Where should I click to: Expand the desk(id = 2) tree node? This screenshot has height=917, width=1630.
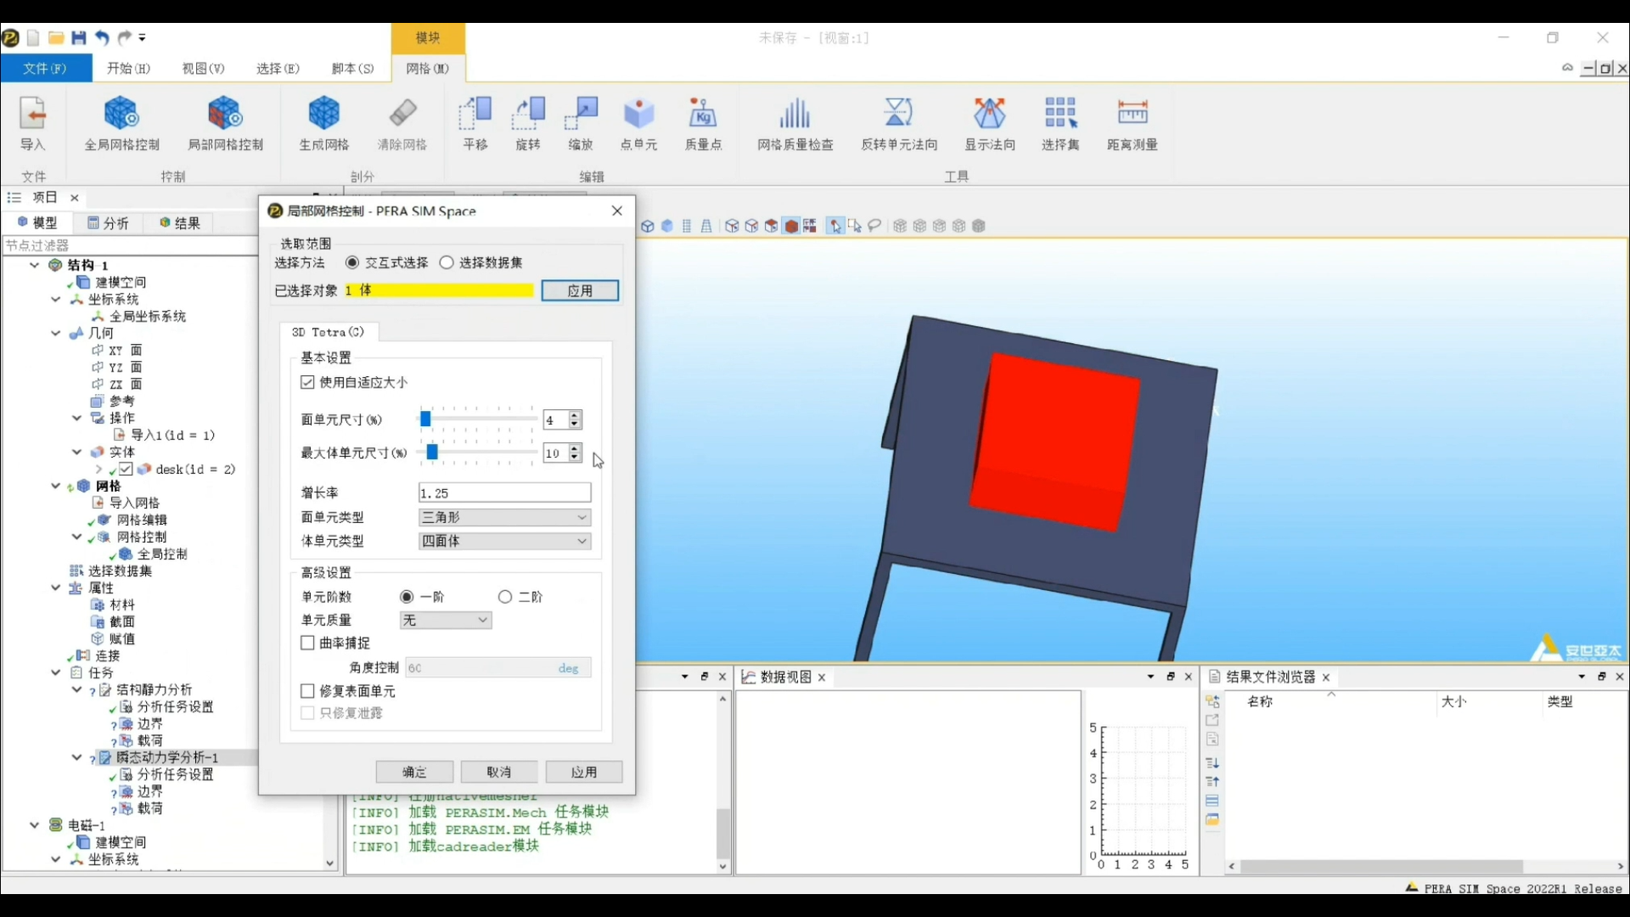coord(98,469)
